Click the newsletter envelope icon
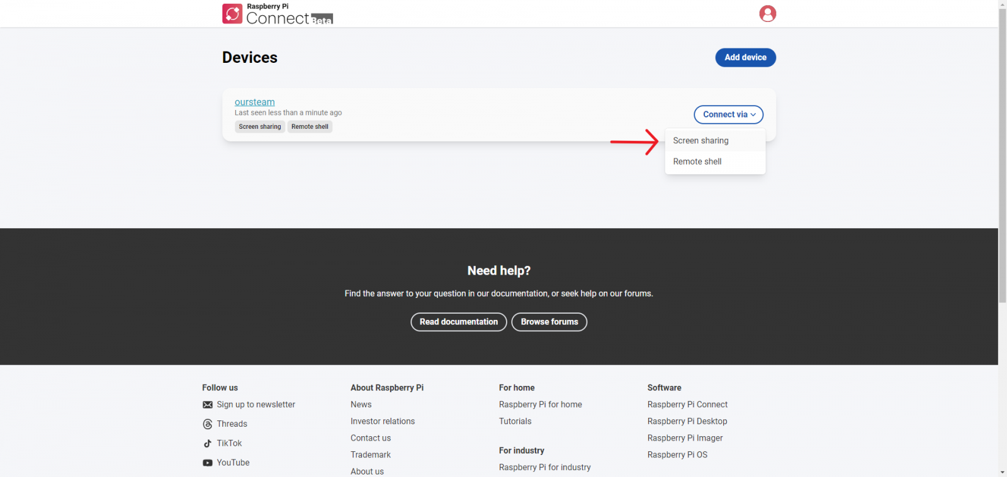Viewport: 1007px width, 477px height. tap(208, 405)
